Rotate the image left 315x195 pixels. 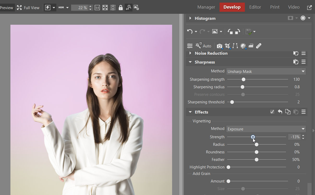[x=230, y=32]
